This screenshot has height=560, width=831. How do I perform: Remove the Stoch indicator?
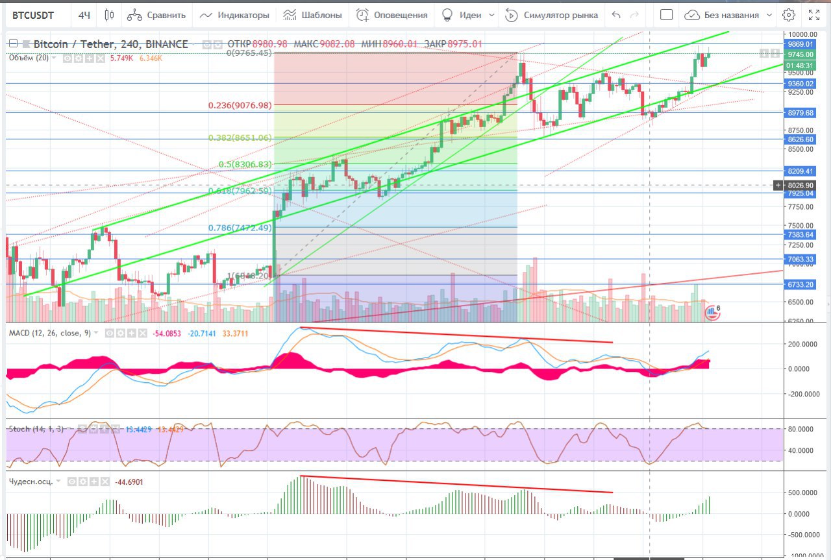point(116,429)
